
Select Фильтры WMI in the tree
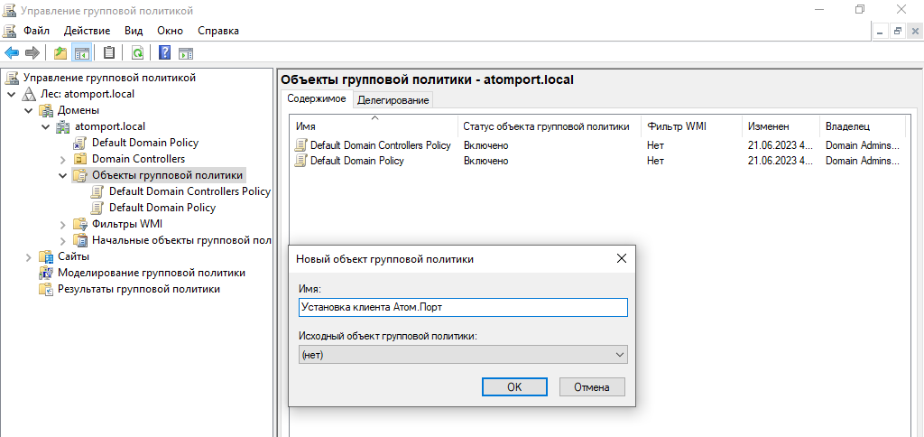point(126,224)
